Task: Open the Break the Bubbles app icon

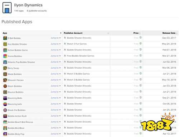Action: 5,110
